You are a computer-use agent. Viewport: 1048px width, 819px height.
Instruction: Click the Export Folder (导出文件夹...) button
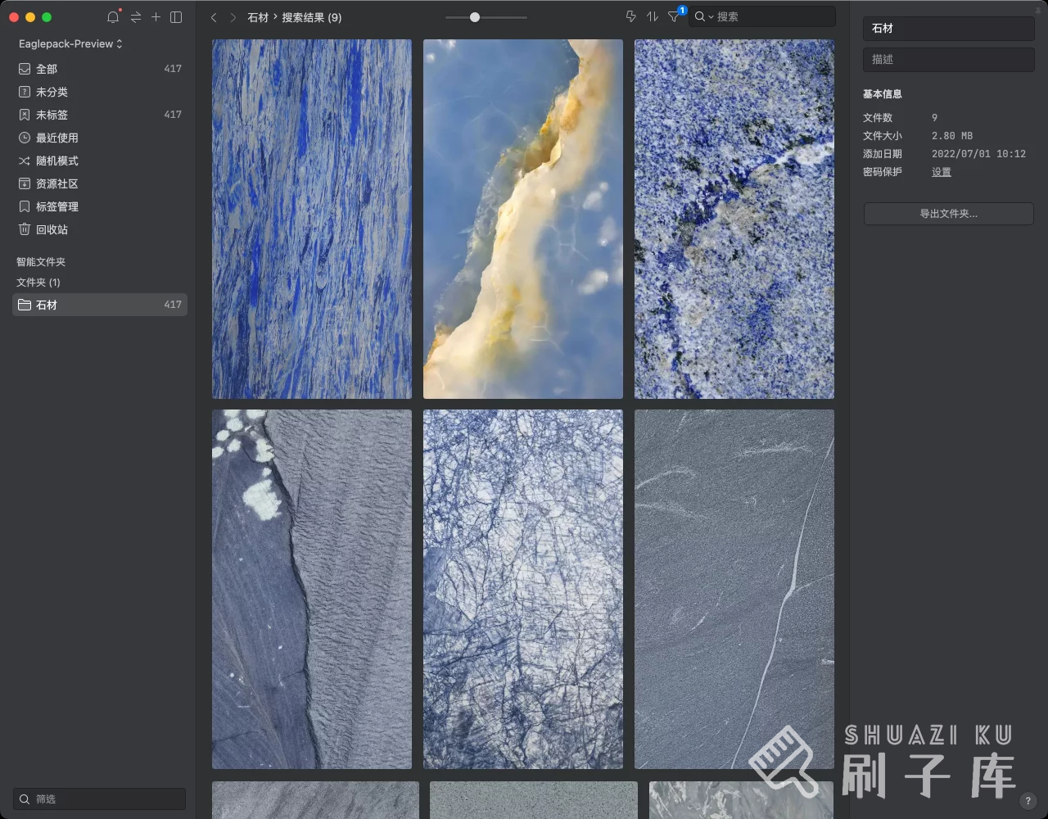(x=948, y=214)
